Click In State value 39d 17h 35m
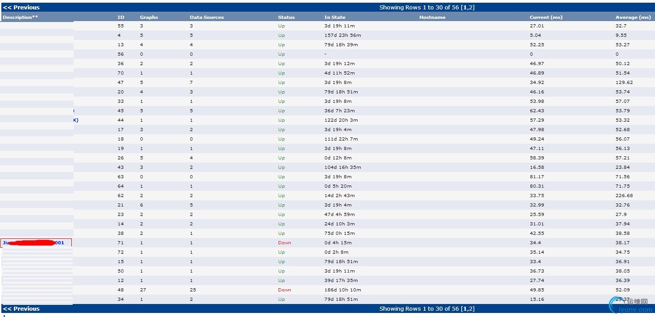The image size is (655, 317). coord(341,280)
